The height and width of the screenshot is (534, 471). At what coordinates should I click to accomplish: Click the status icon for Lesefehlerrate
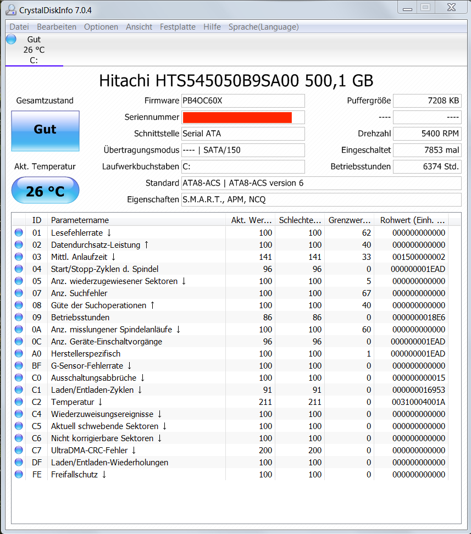click(x=19, y=232)
